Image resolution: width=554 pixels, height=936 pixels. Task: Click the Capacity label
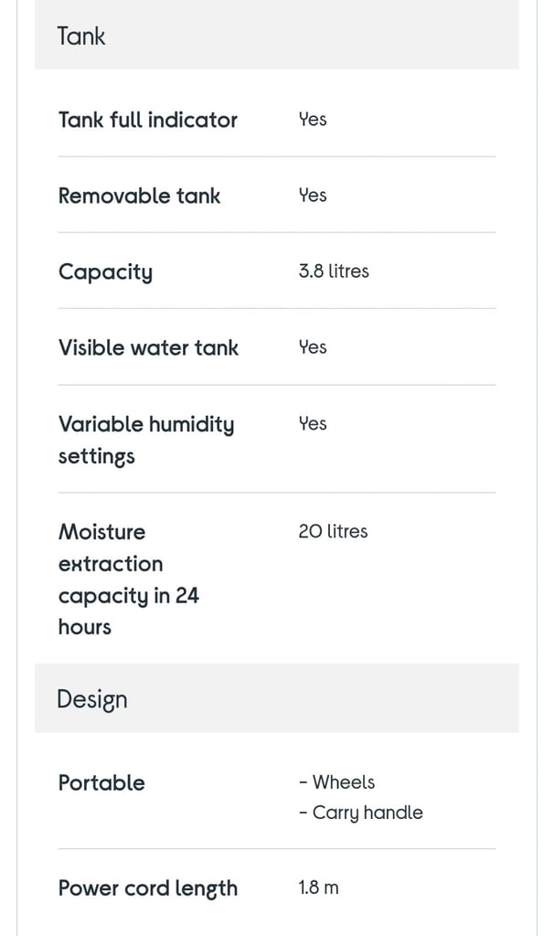(x=106, y=272)
